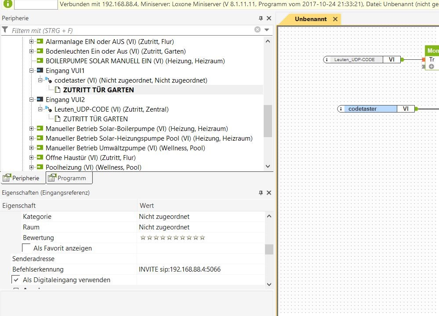The width and height of the screenshot is (439, 316).
Task: Clear the tree filter text
Action: click(x=258, y=29)
